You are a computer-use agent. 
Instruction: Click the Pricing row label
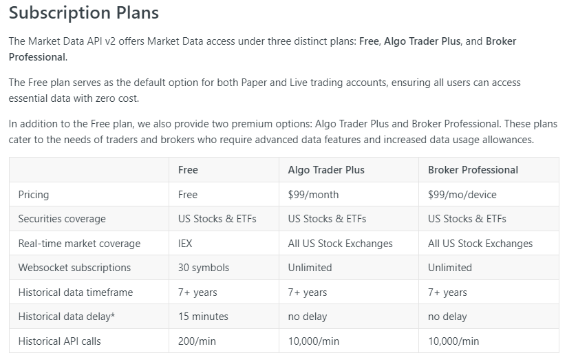point(34,195)
